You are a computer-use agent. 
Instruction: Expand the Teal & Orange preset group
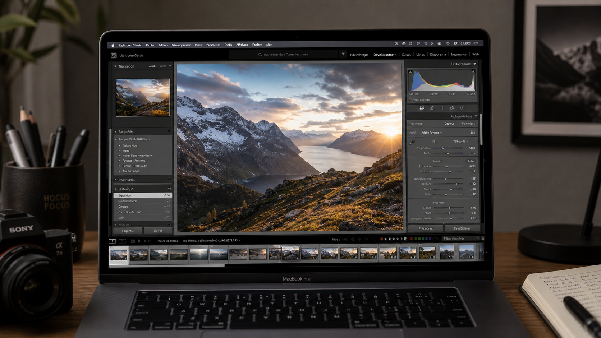coord(120,171)
